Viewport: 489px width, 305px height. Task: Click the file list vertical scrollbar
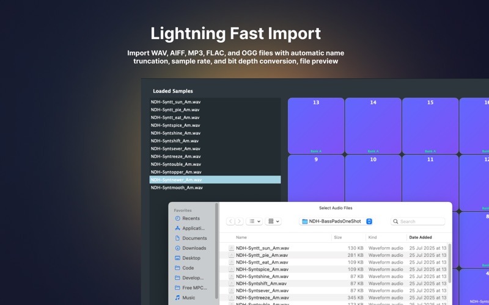tap(450, 264)
